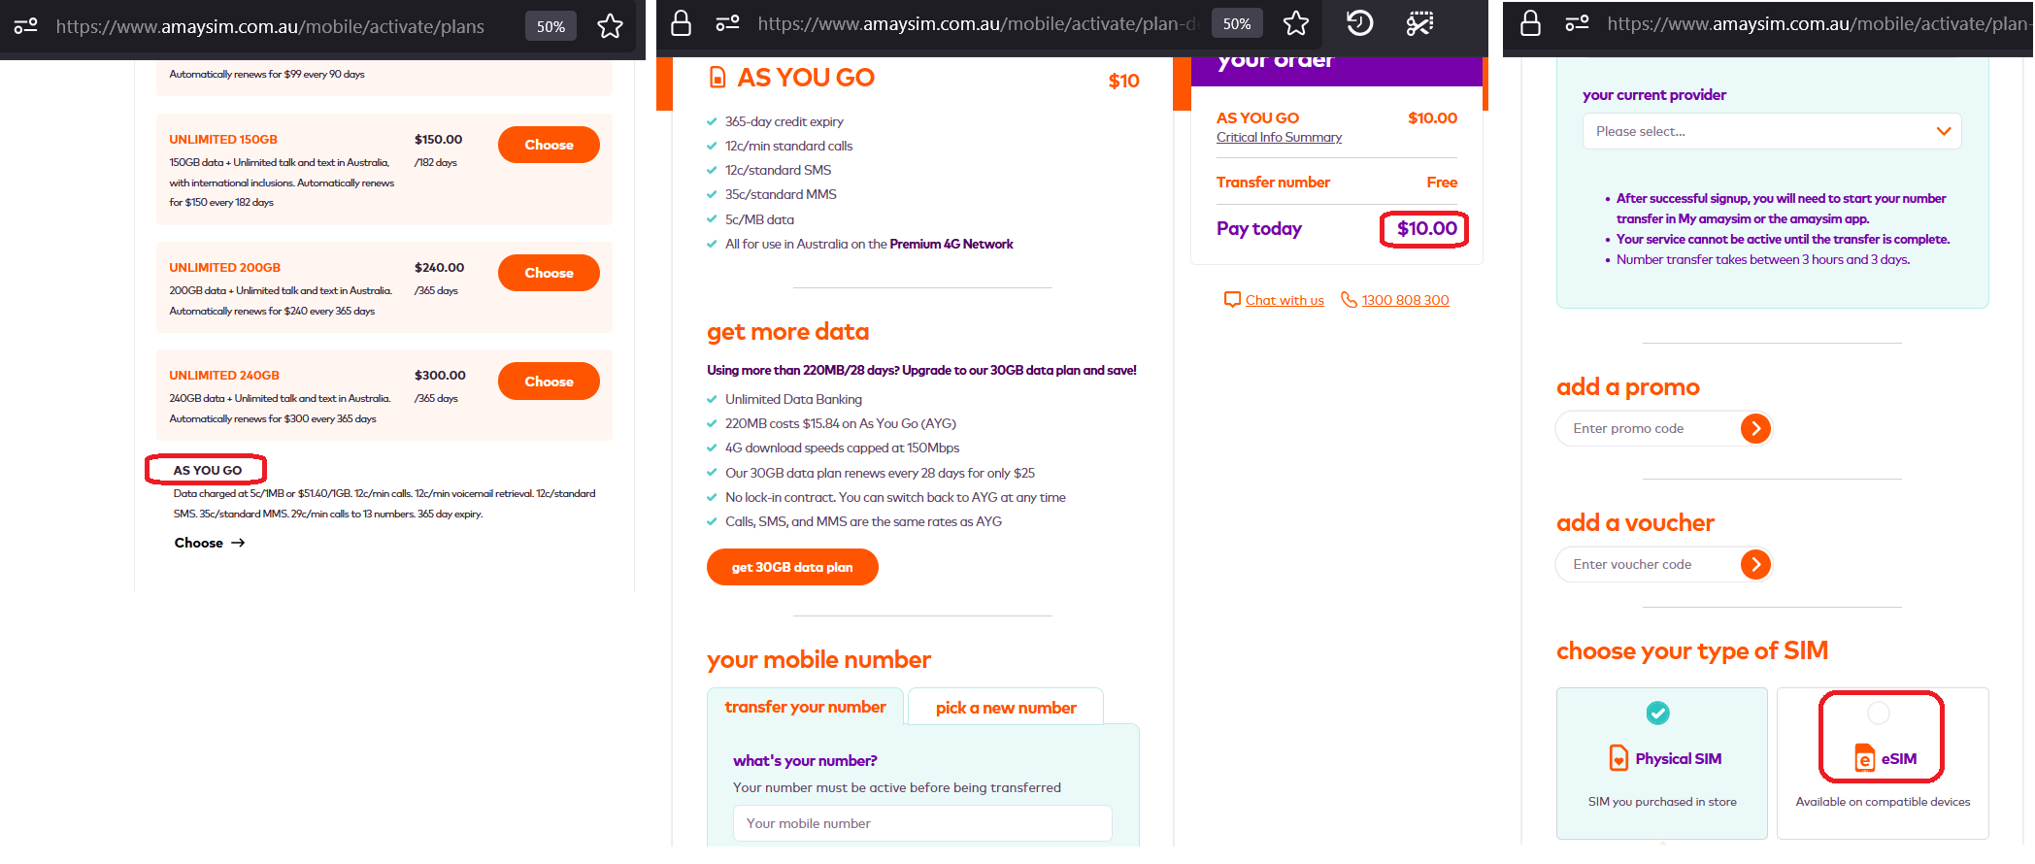
Task: Click the 'add a voucher' heading
Action: click(1635, 523)
